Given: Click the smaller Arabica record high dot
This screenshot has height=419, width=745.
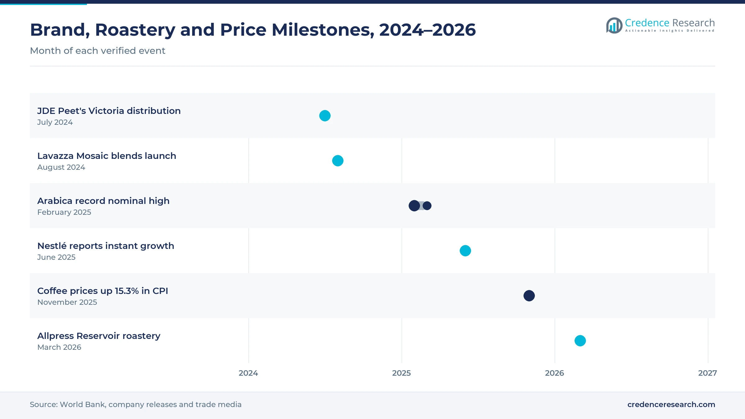Looking at the screenshot, I should (427, 206).
